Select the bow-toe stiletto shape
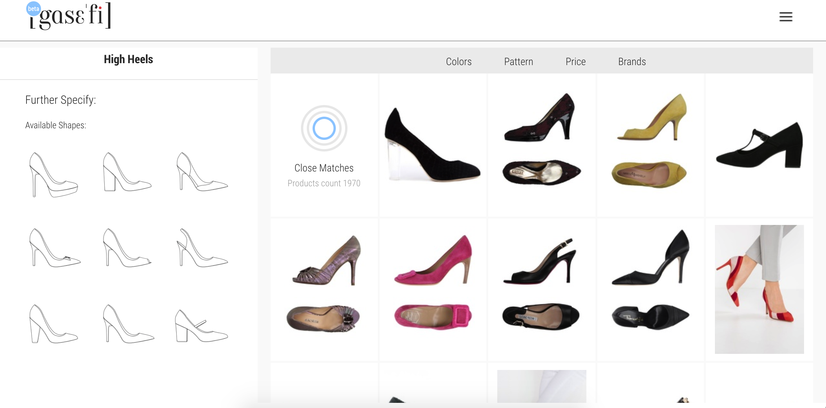The height and width of the screenshot is (408, 826). (54, 248)
